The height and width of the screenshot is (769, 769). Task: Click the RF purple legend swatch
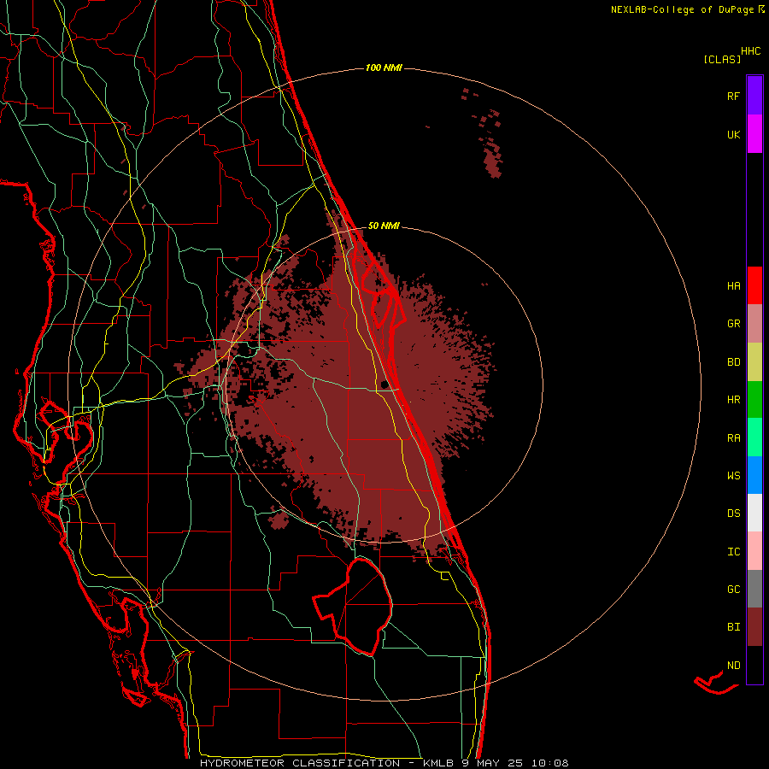click(x=754, y=96)
